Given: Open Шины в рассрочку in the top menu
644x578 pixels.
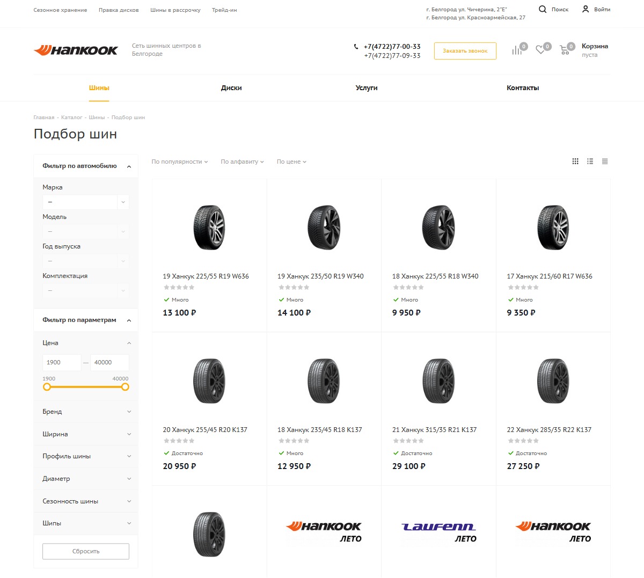Looking at the screenshot, I should (x=175, y=10).
